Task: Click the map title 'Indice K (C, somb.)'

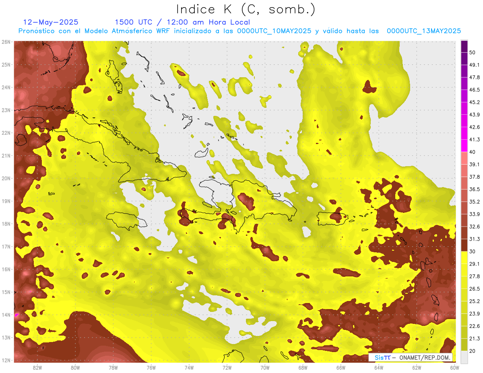Action: [x=246, y=9]
